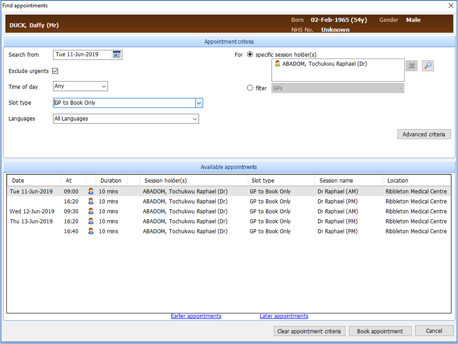This screenshot has width=458, height=344.
Task: Close the Find appointments window
Action: [451, 5]
